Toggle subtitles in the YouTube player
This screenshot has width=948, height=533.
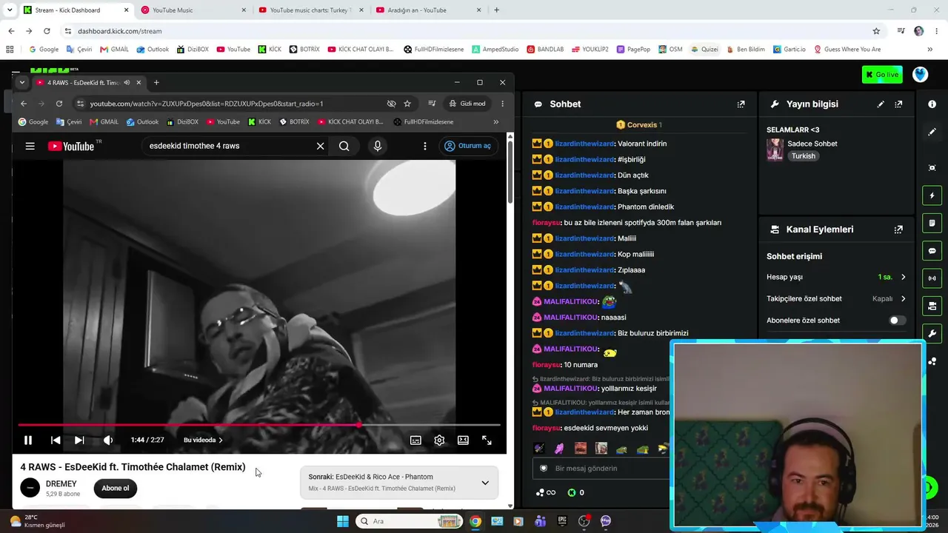pos(415,440)
